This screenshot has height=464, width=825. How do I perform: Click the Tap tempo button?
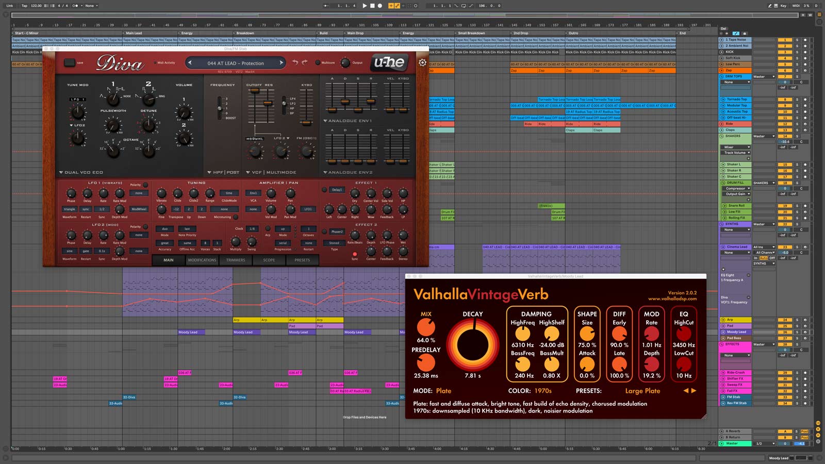[x=24, y=6]
